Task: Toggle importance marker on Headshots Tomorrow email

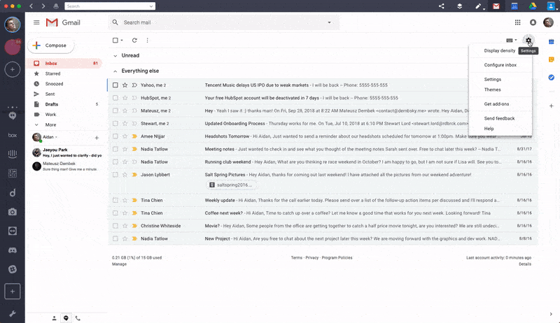Action: [134, 136]
